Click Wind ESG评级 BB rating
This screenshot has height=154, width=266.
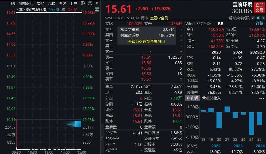pyautogui.click(x=221, y=24)
